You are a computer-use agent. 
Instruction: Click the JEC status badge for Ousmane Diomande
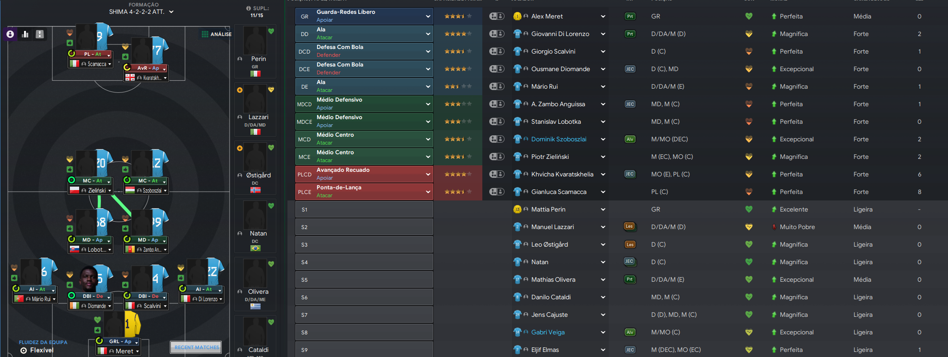(630, 69)
